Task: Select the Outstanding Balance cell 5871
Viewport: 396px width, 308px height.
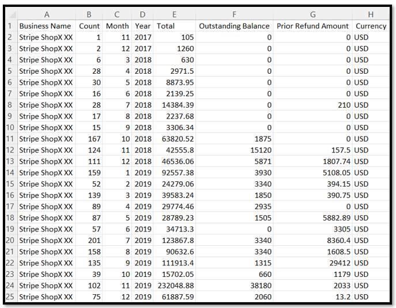Action: point(234,161)
